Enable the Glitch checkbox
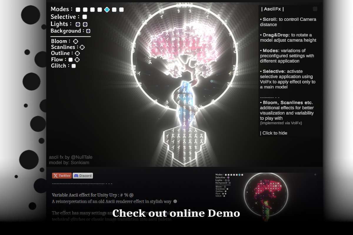Screen dimensions: 353x235 [x=74, y=66]
